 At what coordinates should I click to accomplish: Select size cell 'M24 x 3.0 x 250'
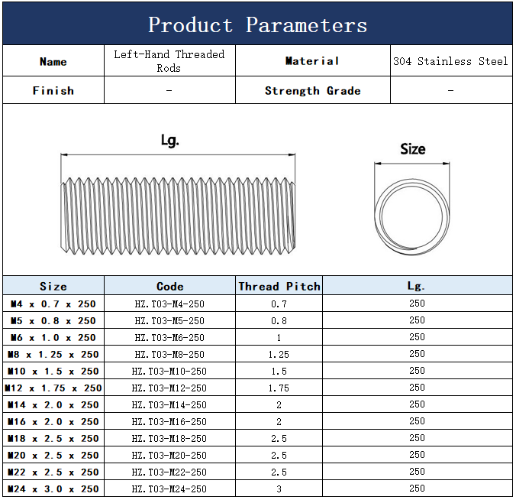(53, 489)
